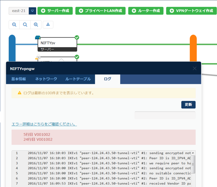Open the east-21 zone dropdown
Image resolution: width=217 pixels, height=187 pixels.
point(32,11)
